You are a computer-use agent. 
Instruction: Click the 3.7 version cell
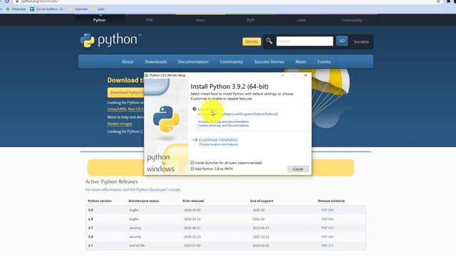click(x=90, y=228)
